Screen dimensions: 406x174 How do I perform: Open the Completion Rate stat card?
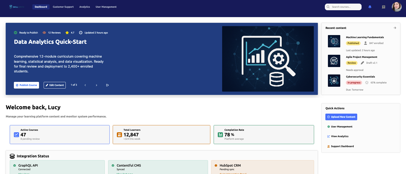pos(264,135)
